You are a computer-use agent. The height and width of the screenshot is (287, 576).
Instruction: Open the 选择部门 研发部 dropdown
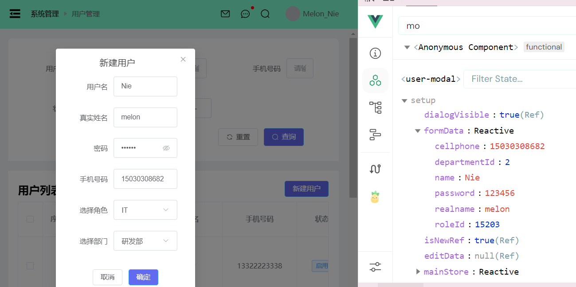click(145, 241)
